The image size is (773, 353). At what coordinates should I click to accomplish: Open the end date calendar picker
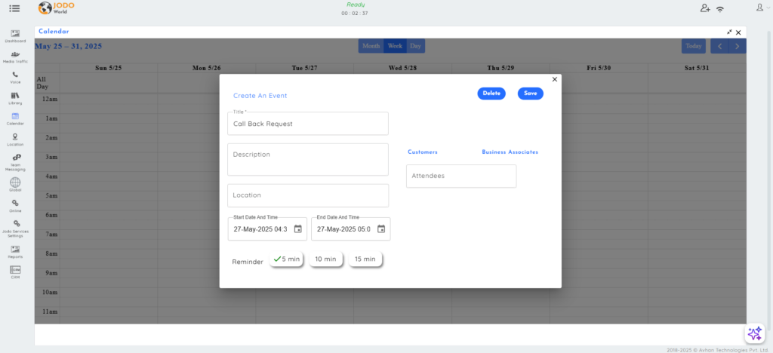(381, 229)
